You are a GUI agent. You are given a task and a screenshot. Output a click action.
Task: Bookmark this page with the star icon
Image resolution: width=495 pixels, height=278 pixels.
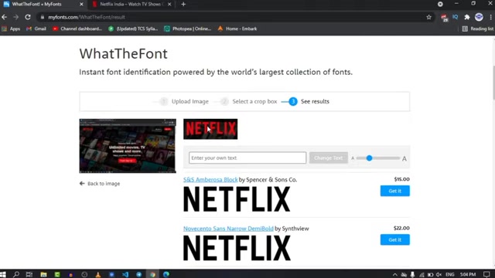click(x=428, y=17)
